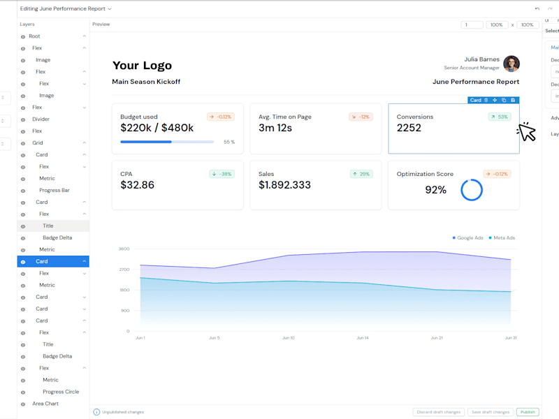Viewport: 559px width, 419px height.
Task: Collapse the first Card layer under Grid
Action: pos(84,154)
